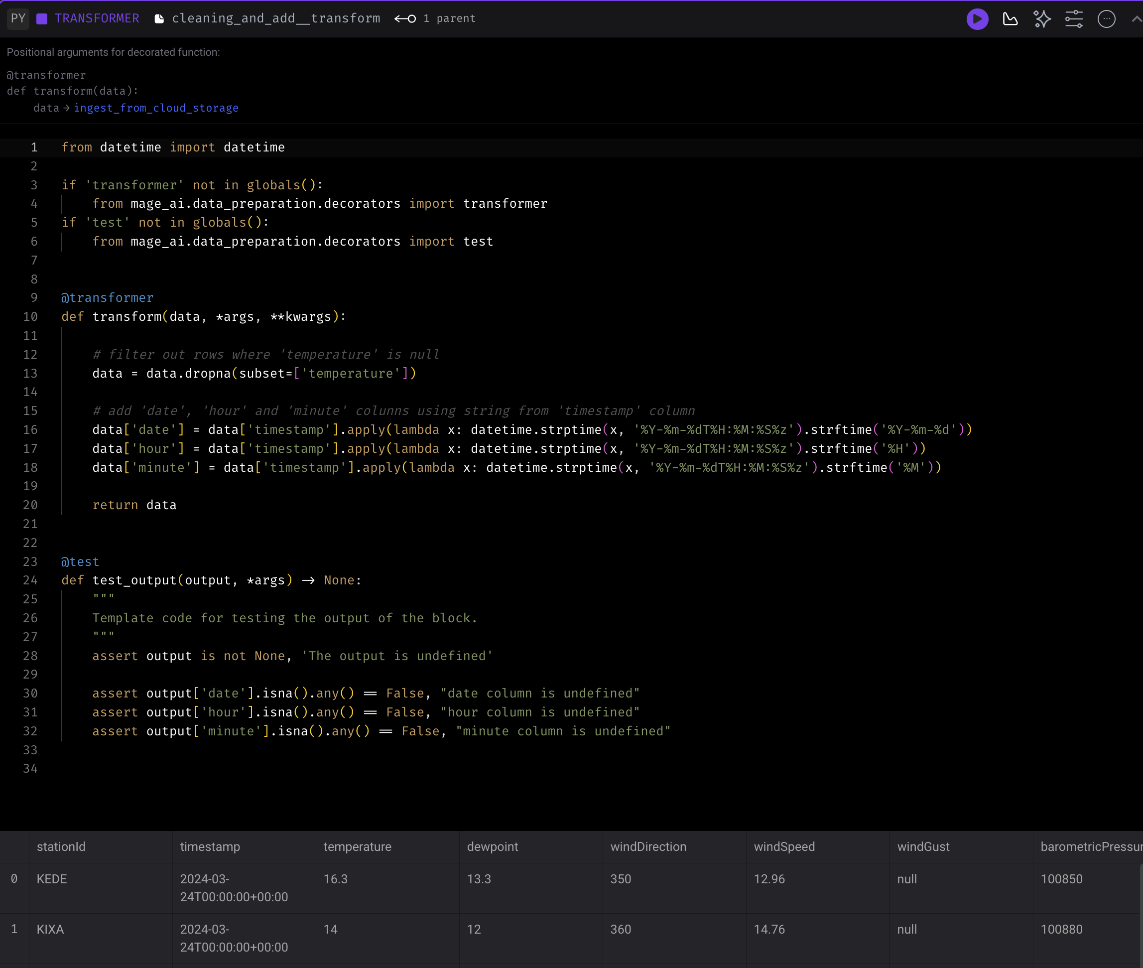Click the data['hour'] assignment line

click(x=509, y=449)
